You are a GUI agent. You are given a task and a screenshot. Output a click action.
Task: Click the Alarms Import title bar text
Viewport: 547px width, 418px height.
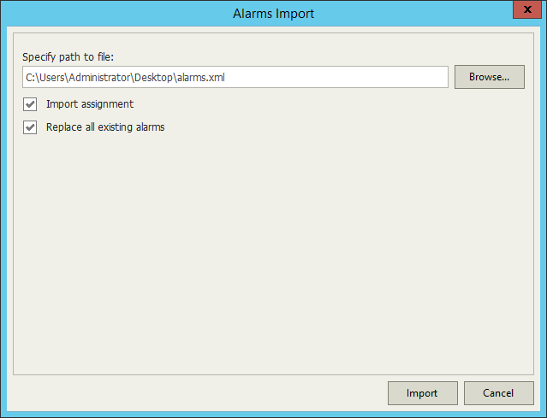[x=274, y=14]
